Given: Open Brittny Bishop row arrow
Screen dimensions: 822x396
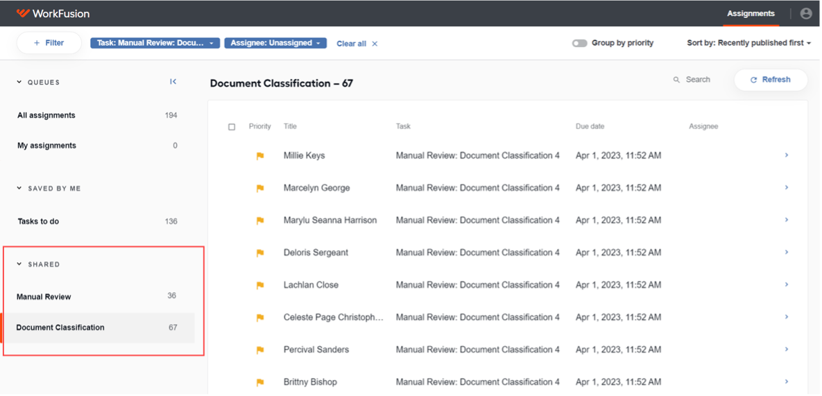Looking at the screenshot, I should tap(787, 382).
